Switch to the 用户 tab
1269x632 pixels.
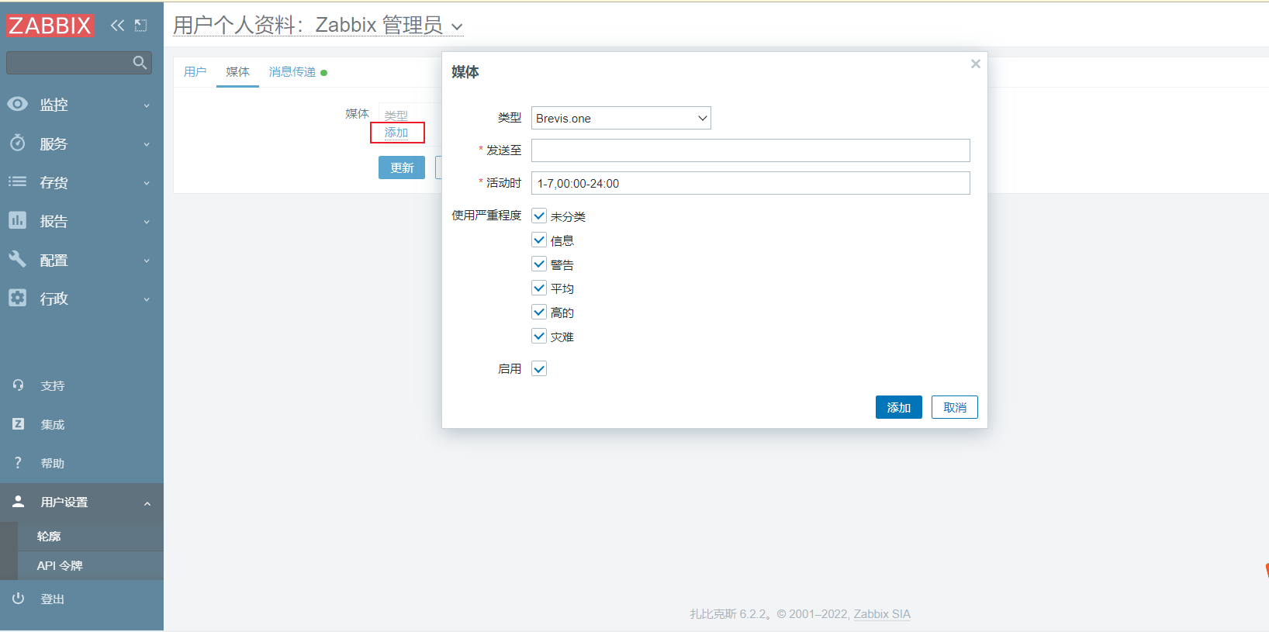[195, 72]
